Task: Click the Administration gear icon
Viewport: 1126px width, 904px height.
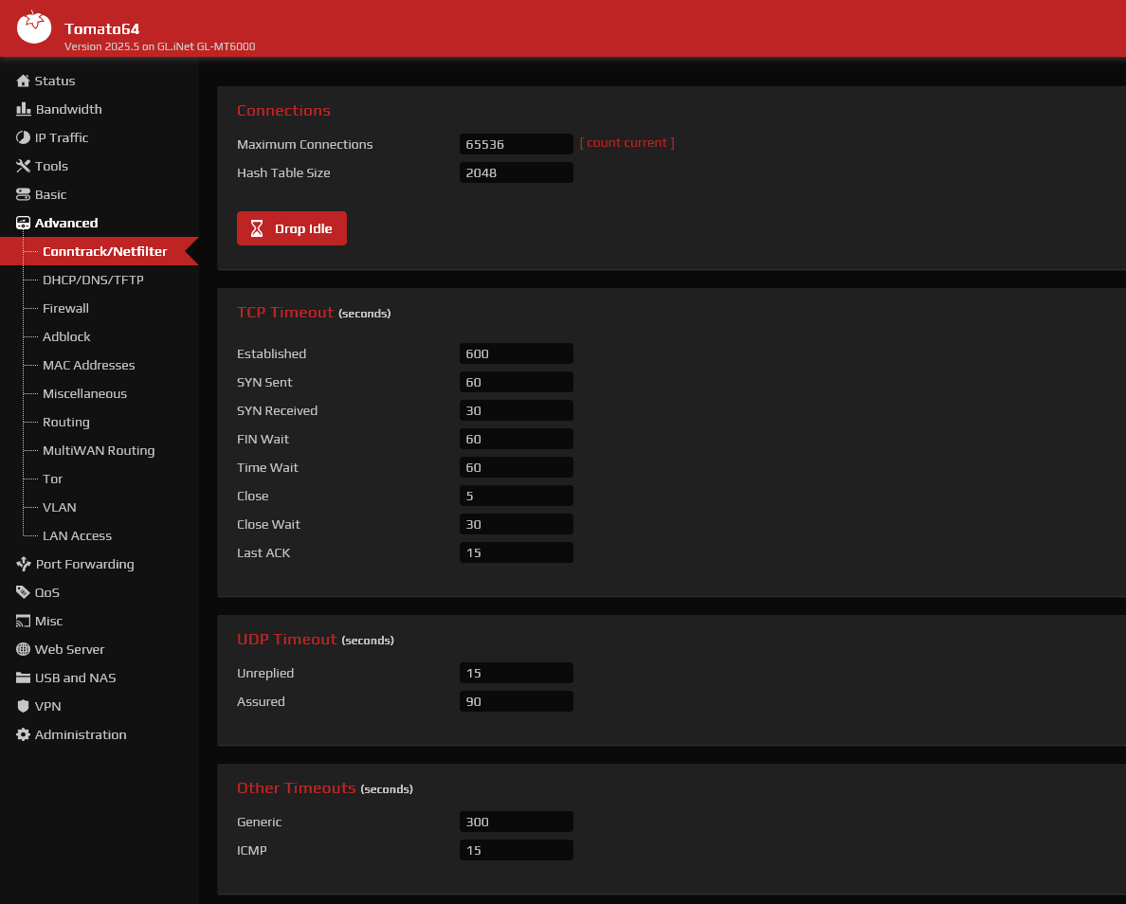Action: click(23, 734)
